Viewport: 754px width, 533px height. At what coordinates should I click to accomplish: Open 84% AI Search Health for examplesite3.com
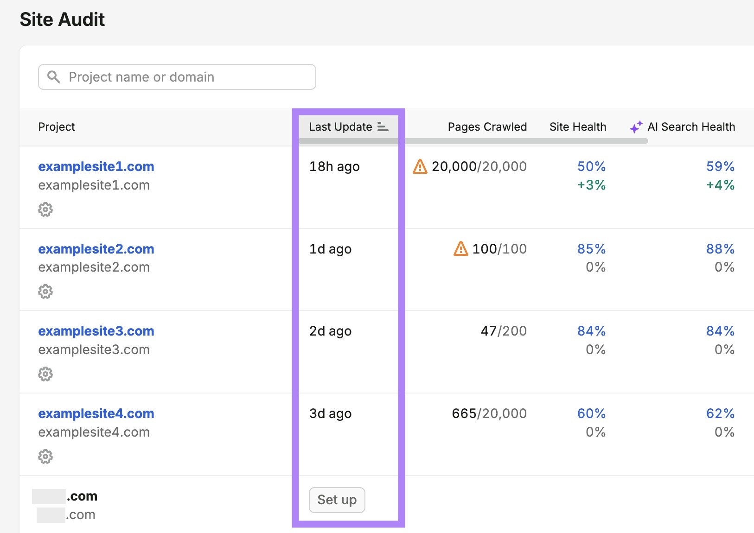click(x=721, y=331)
